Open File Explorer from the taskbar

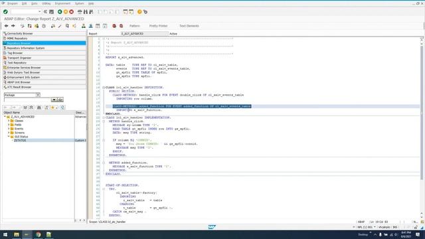tap(17, 234)
